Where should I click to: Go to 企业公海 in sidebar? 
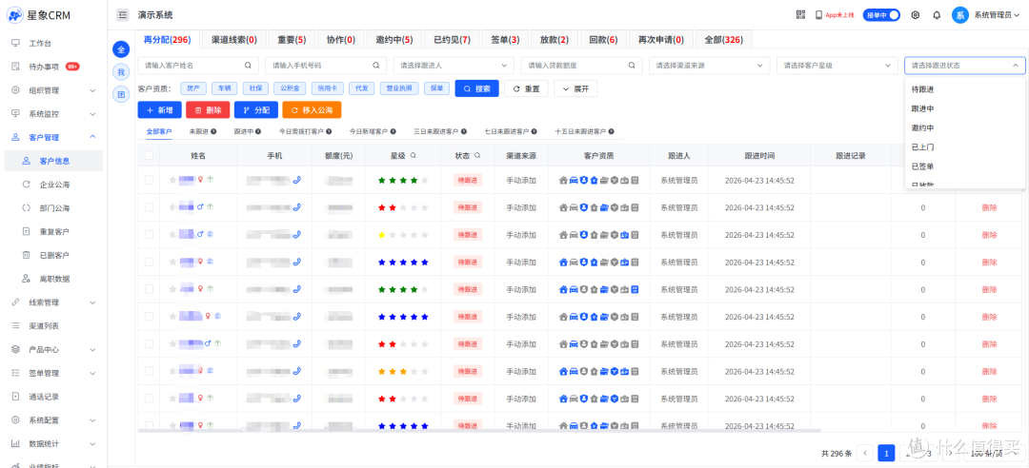pos(54,185)
